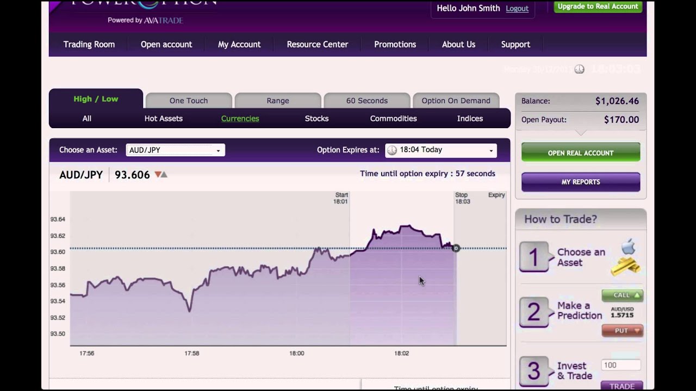Click the CALL prediction button
The height and width of the screenshot is (391, 696).
[622, 295]
